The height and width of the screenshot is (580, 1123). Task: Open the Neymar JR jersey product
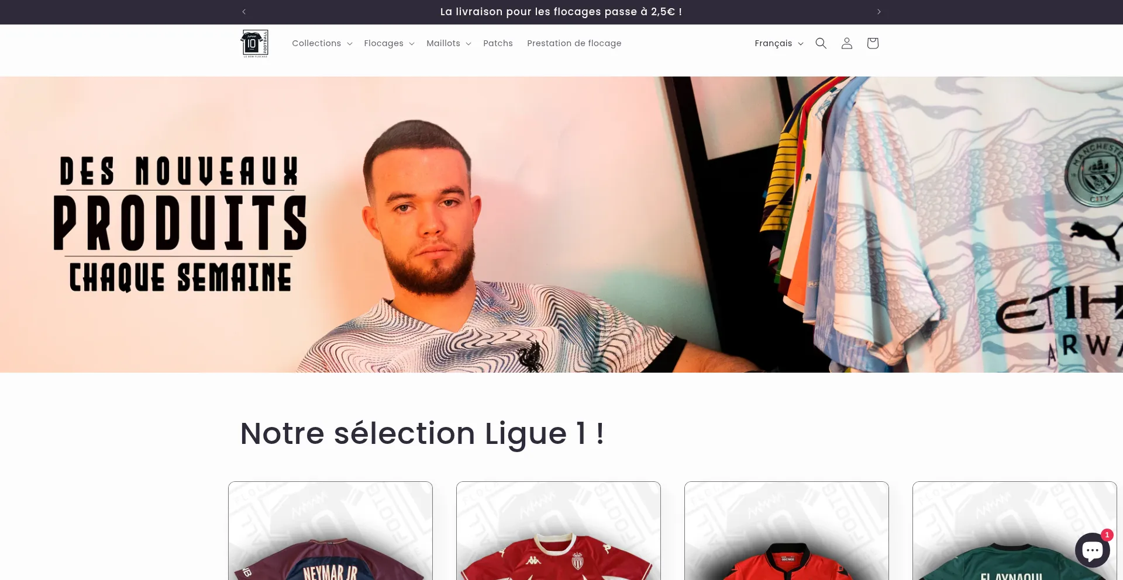click(x=330, y=531)
